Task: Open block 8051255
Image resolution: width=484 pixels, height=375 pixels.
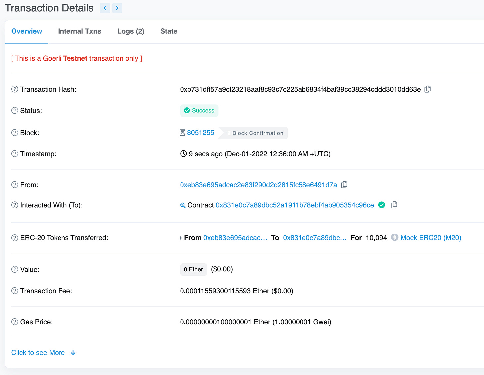Action: pos(201,132)
